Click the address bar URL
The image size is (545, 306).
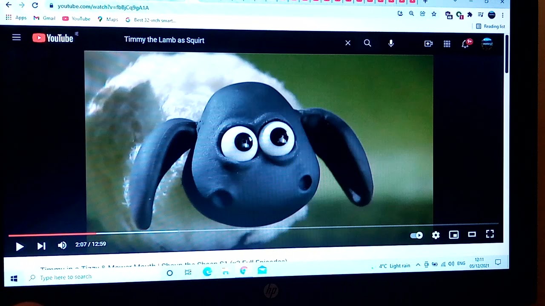[103, 7]
